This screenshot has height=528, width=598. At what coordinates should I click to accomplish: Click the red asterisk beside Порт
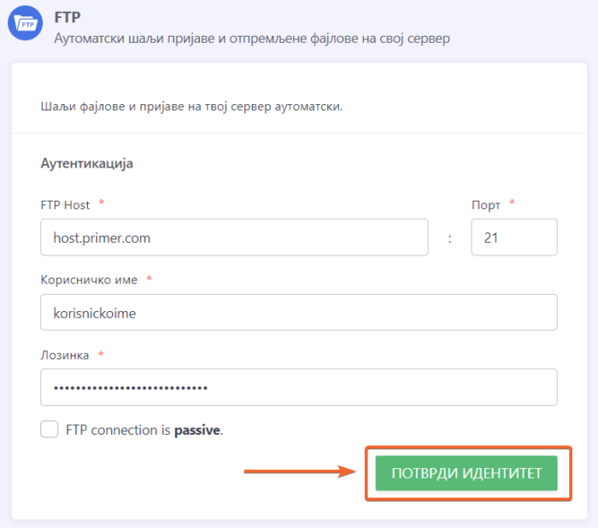tap(513, 203)
